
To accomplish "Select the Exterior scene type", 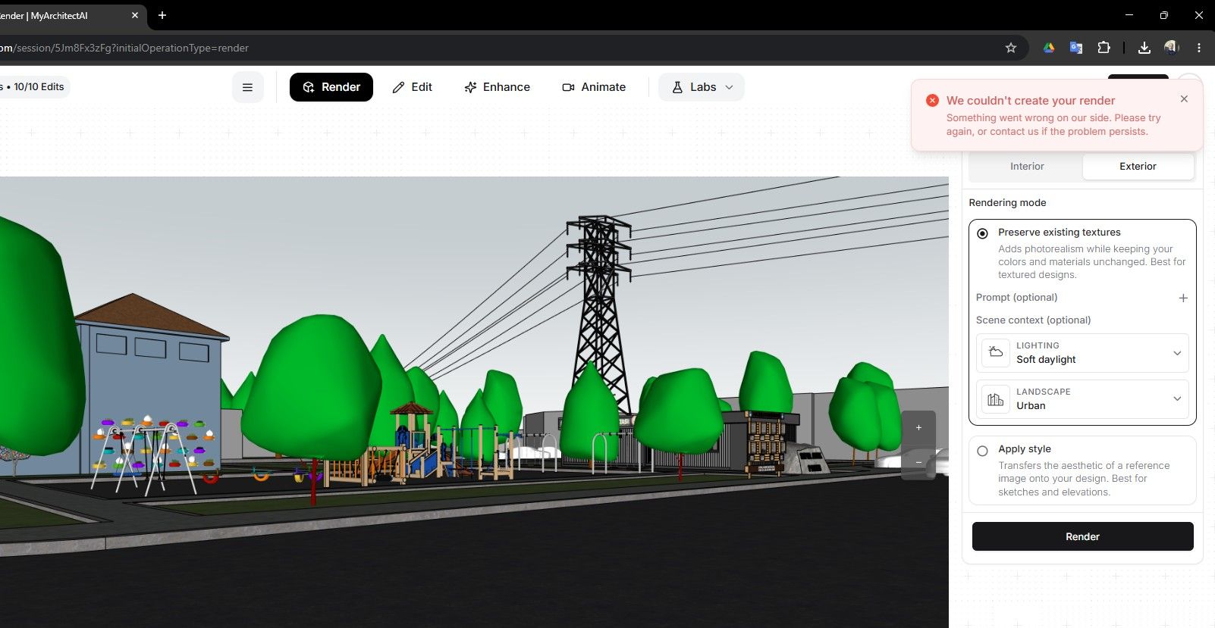I will pyautogui.click(x=1138, y=167).
